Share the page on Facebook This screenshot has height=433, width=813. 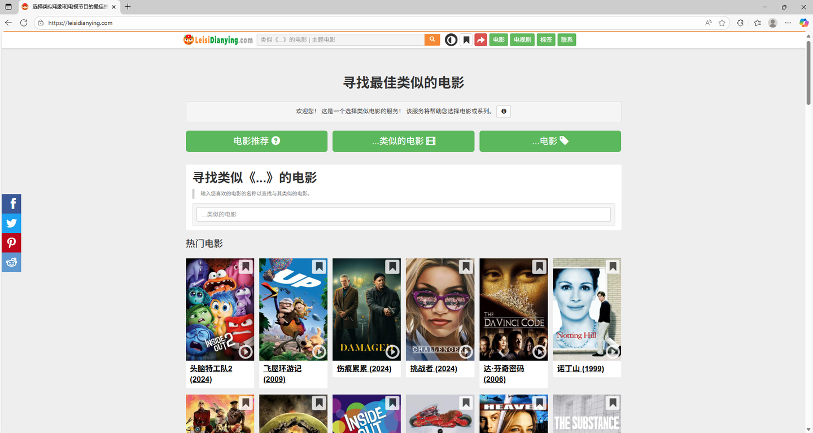(11, 204)
